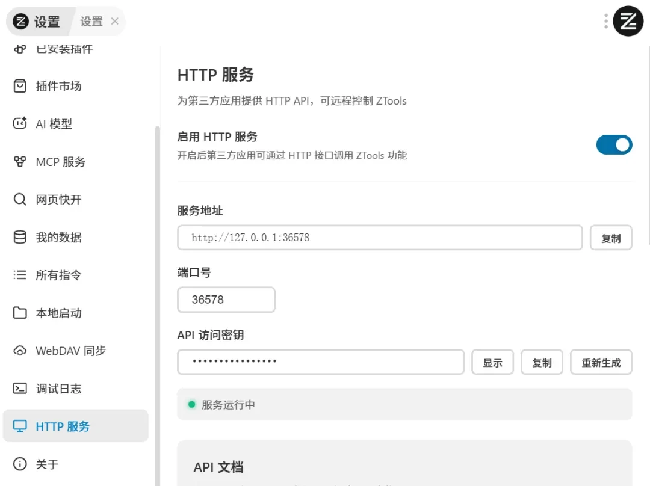650x486 pixels.
Task: Close the 设置 tab with X
Action: tap(115, 21)
